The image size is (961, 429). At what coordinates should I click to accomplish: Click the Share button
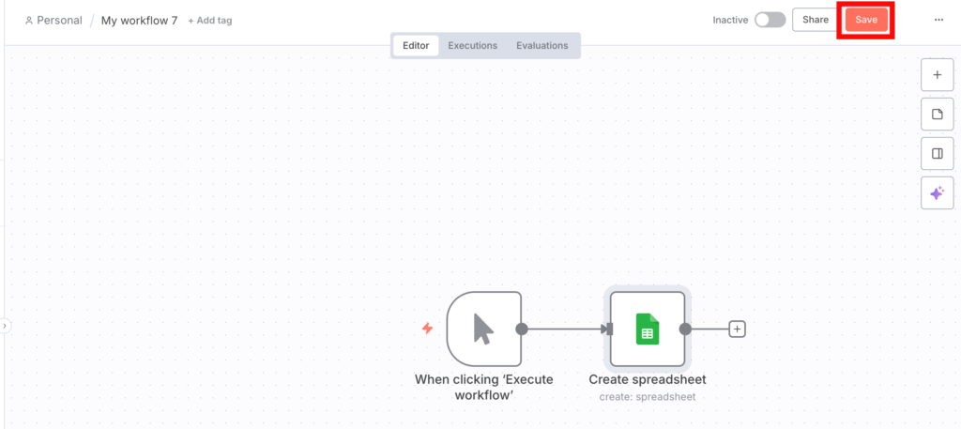815,20
